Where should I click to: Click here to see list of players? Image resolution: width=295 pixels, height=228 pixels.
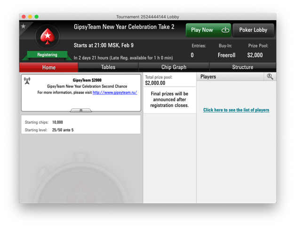click(x=236, y=110)
